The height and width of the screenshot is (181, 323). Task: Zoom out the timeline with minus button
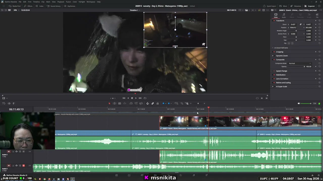191,103
